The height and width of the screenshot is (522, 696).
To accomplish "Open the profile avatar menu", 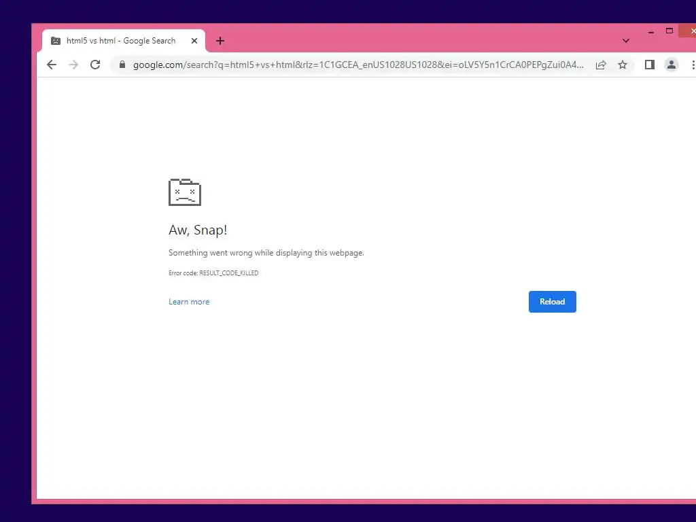I will coord(671,65).
